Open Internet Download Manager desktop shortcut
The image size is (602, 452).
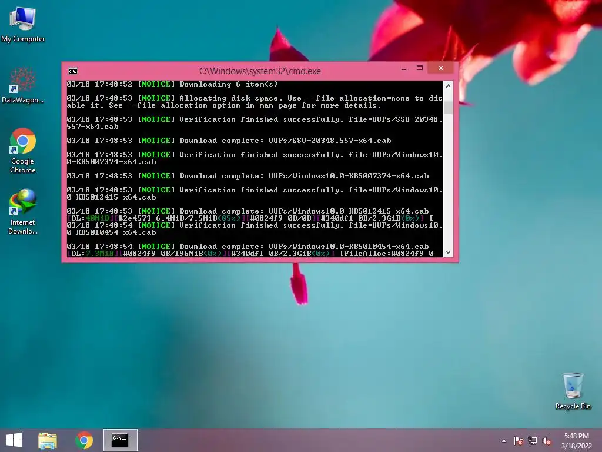click(23, 212)
